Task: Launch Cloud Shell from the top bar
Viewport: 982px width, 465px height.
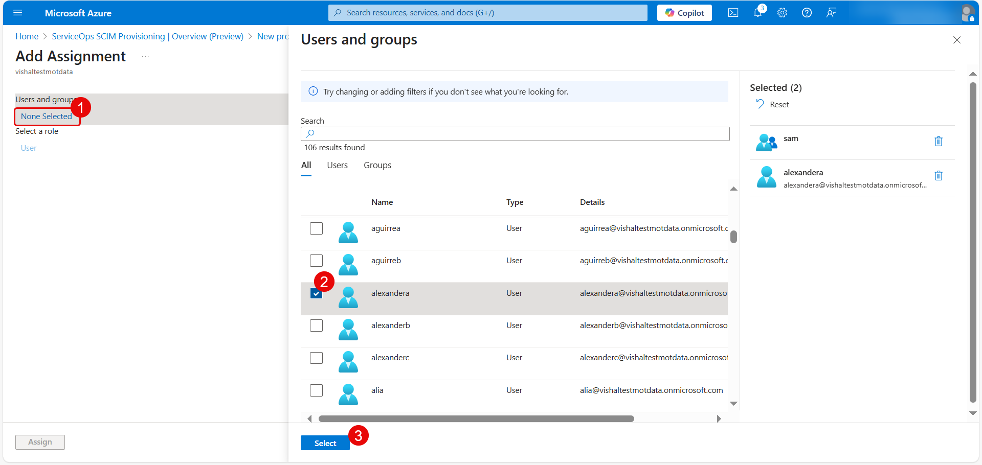Action: 733,13
